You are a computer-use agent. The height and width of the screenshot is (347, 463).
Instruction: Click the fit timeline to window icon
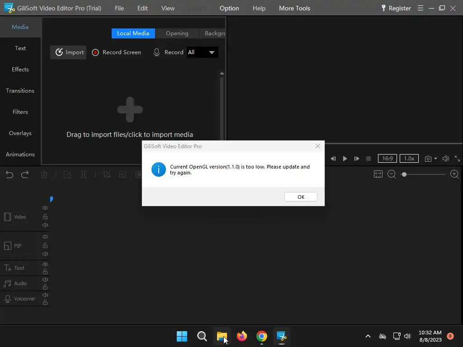pos(378,174)
